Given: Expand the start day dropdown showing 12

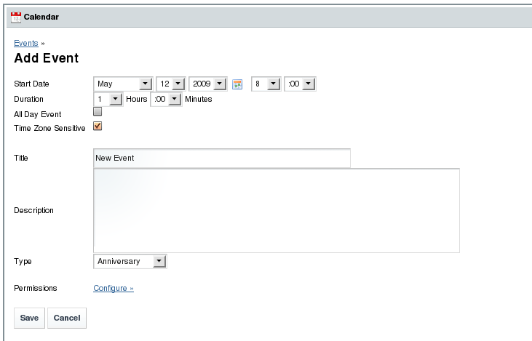Looking at the screenshot, I should point(170,84).
